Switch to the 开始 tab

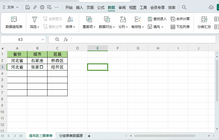(69, 7)
